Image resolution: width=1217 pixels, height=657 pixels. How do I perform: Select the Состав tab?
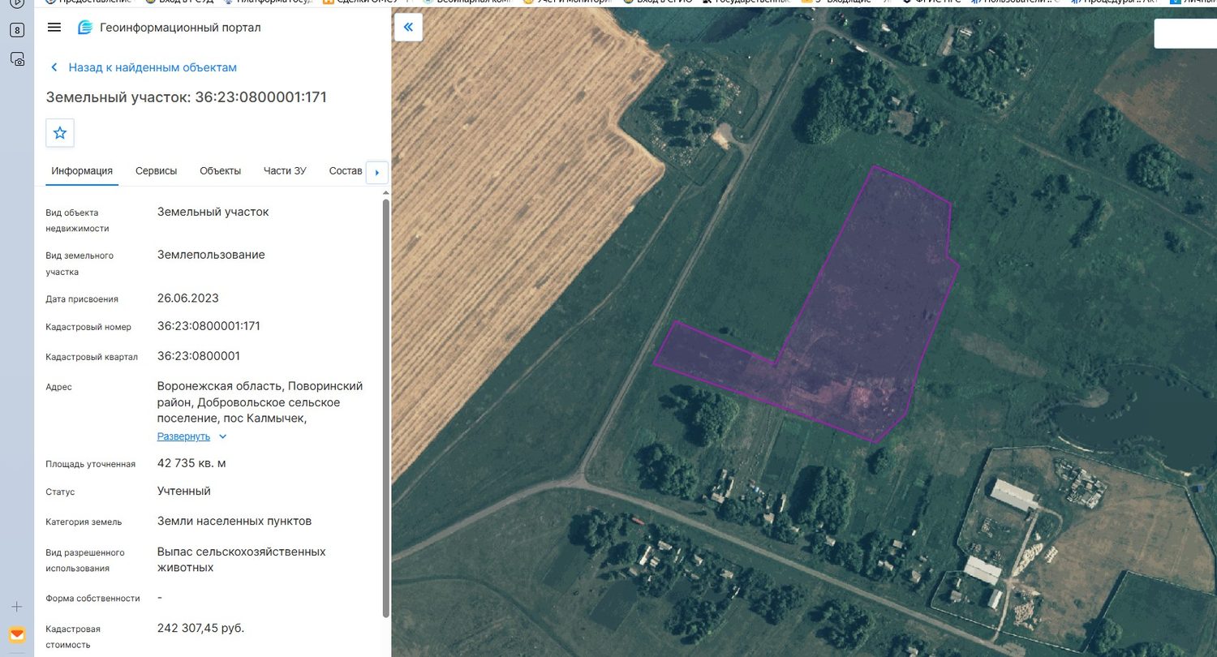coord(346,171)
